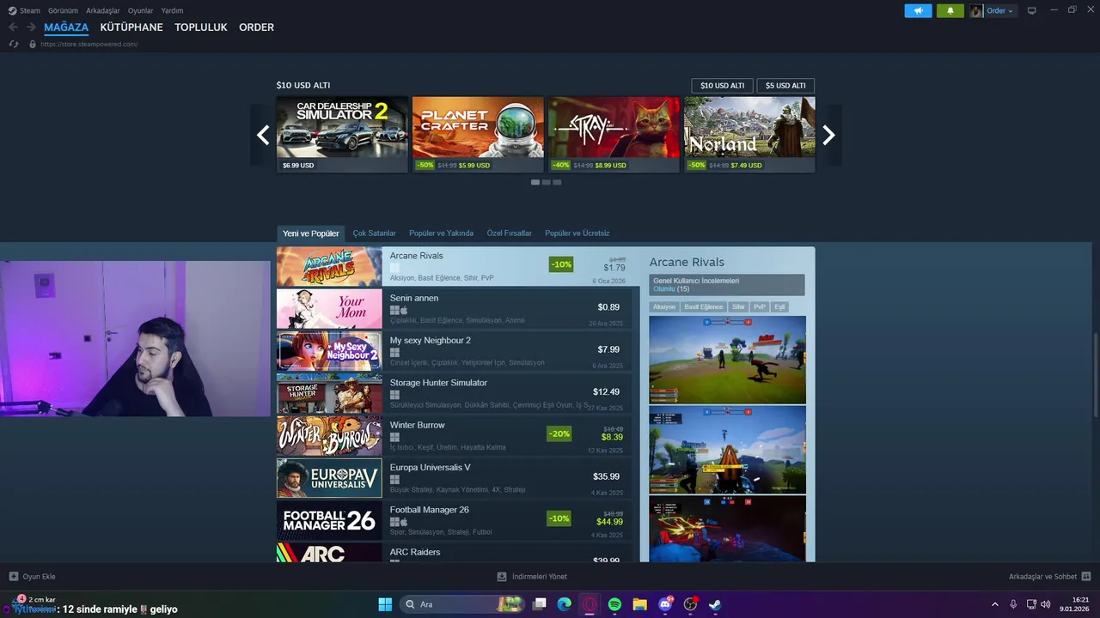The height and width of the screenshot is (618, 1100).
Task: Select the Yeni ve Popüler tab
Action: [x=311, y=233]
